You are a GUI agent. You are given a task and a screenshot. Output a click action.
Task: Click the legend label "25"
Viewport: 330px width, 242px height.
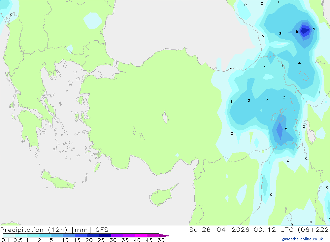[x=101, y=240]
